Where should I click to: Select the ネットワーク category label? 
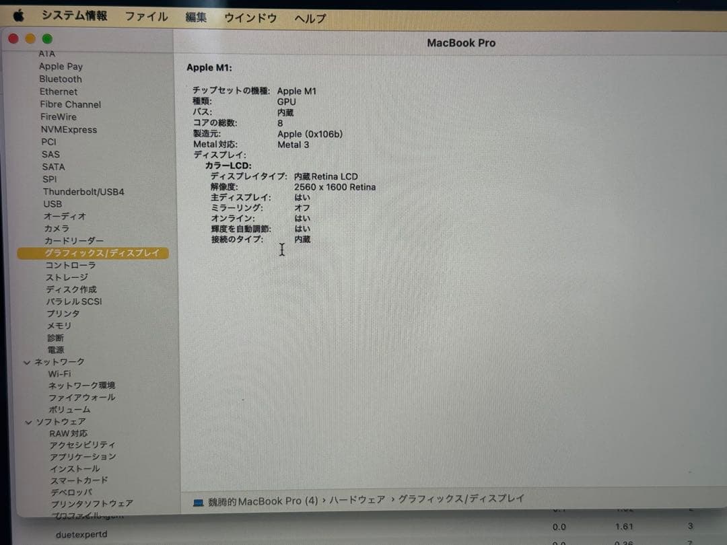coord(59,361)
